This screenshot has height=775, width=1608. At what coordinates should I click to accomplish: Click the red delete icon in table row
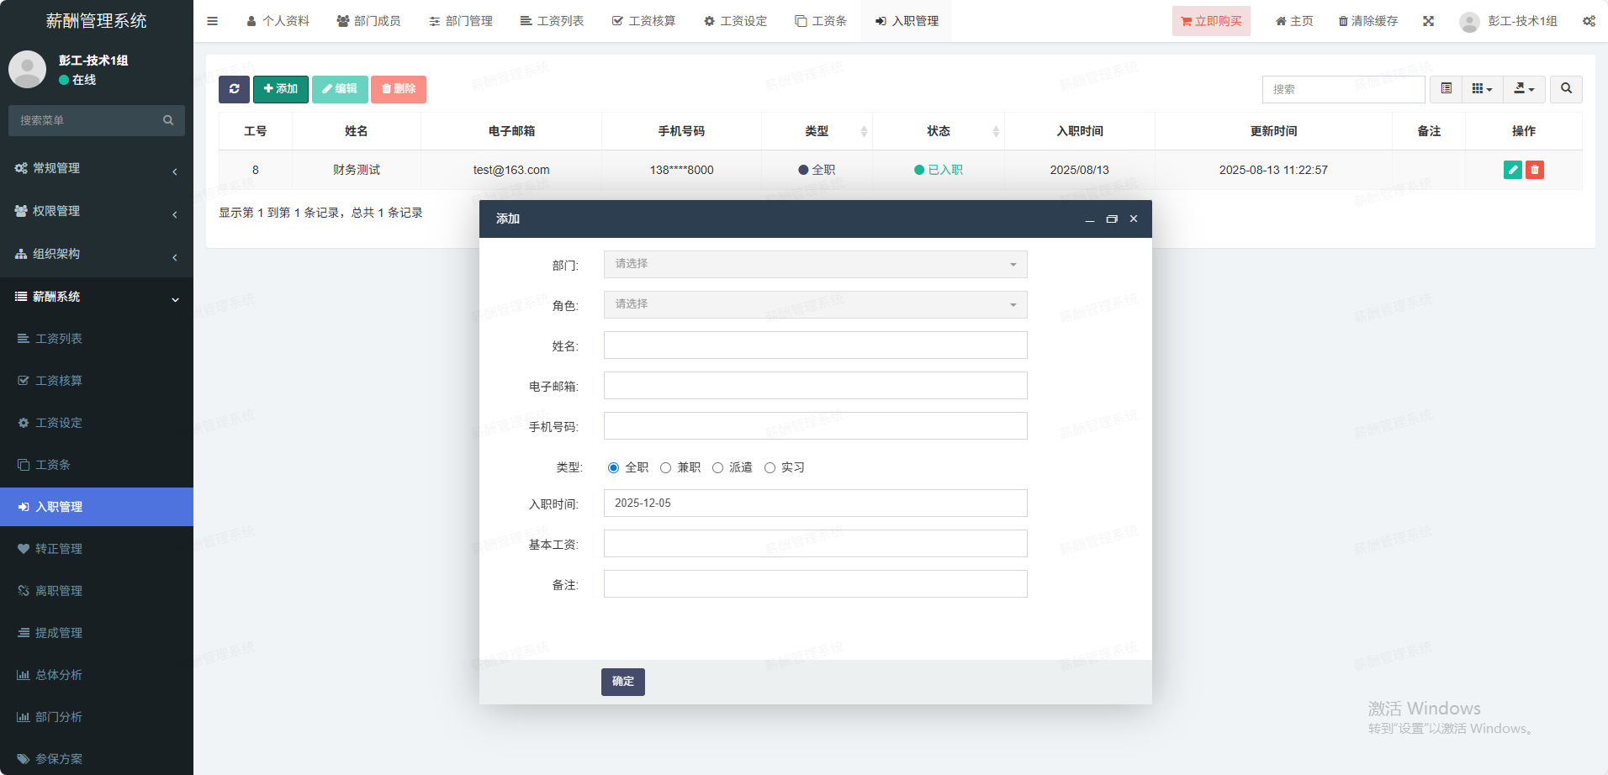(x=1535, y=170)
